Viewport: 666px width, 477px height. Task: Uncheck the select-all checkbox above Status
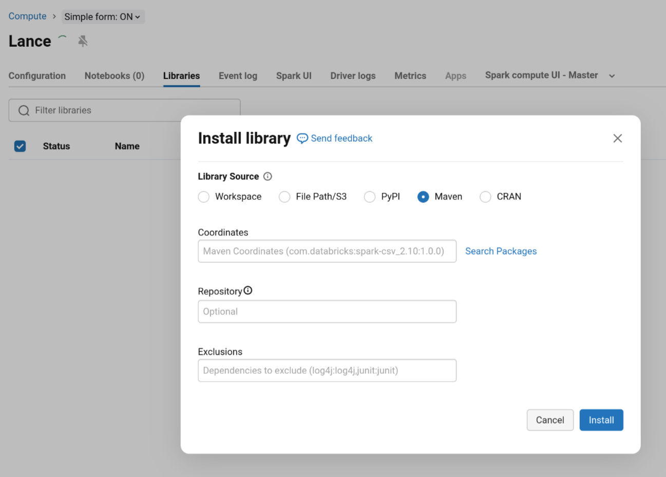click(x=20, y=146)
